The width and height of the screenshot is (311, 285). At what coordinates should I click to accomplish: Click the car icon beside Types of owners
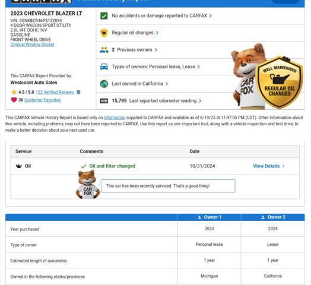[104, 66]
